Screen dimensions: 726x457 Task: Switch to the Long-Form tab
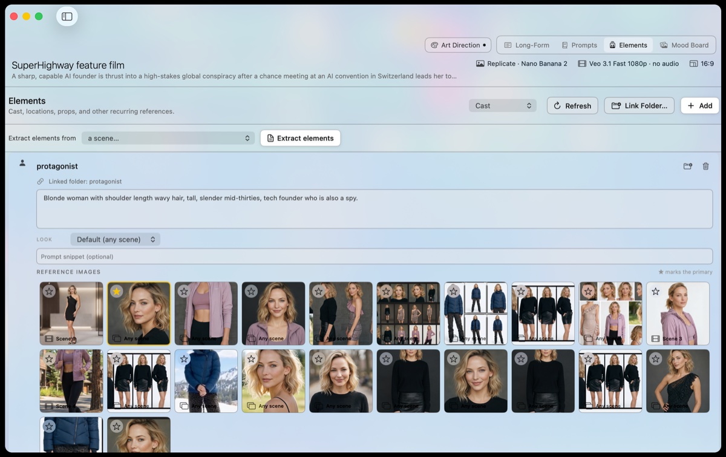526,45
